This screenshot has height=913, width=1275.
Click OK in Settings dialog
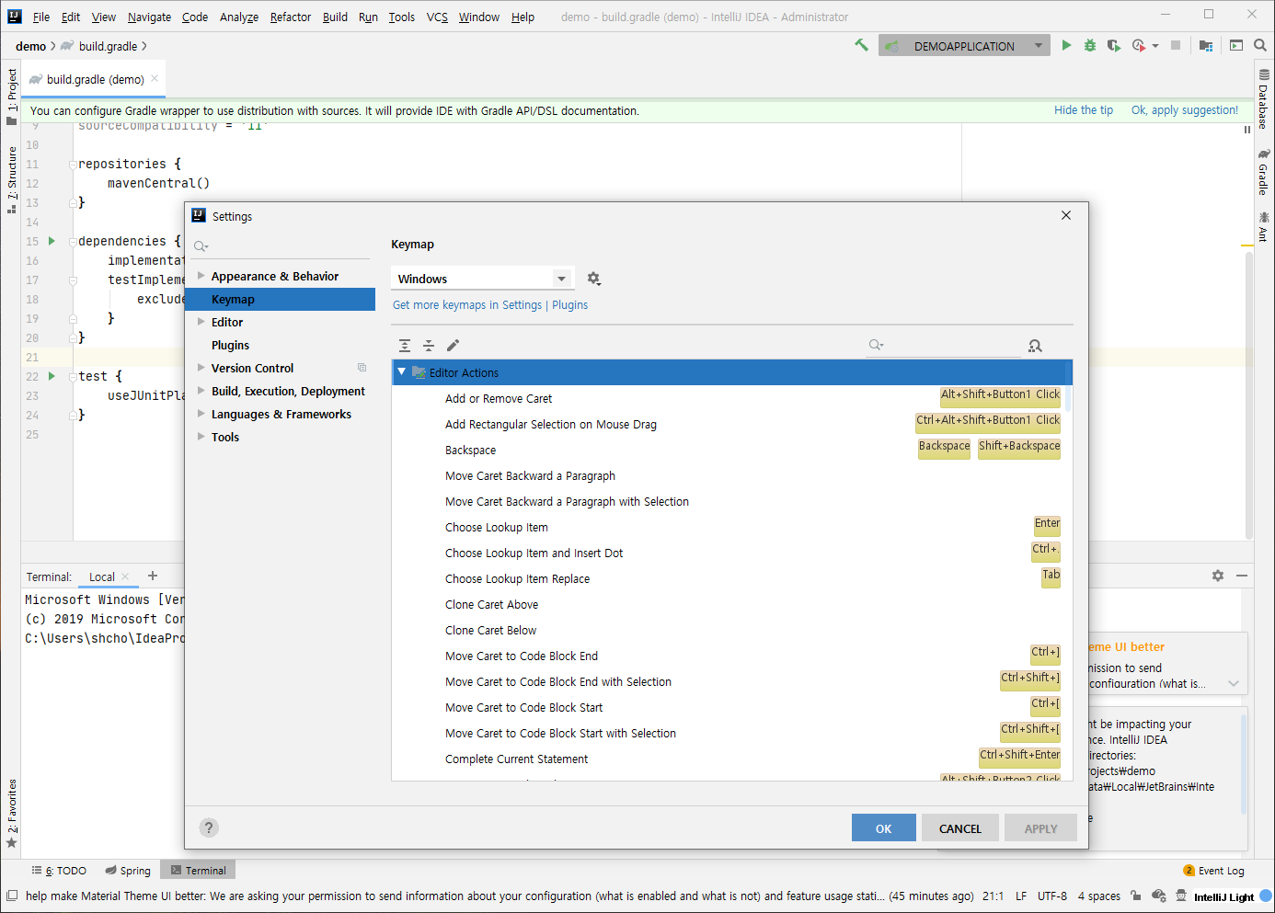[883, 827]
